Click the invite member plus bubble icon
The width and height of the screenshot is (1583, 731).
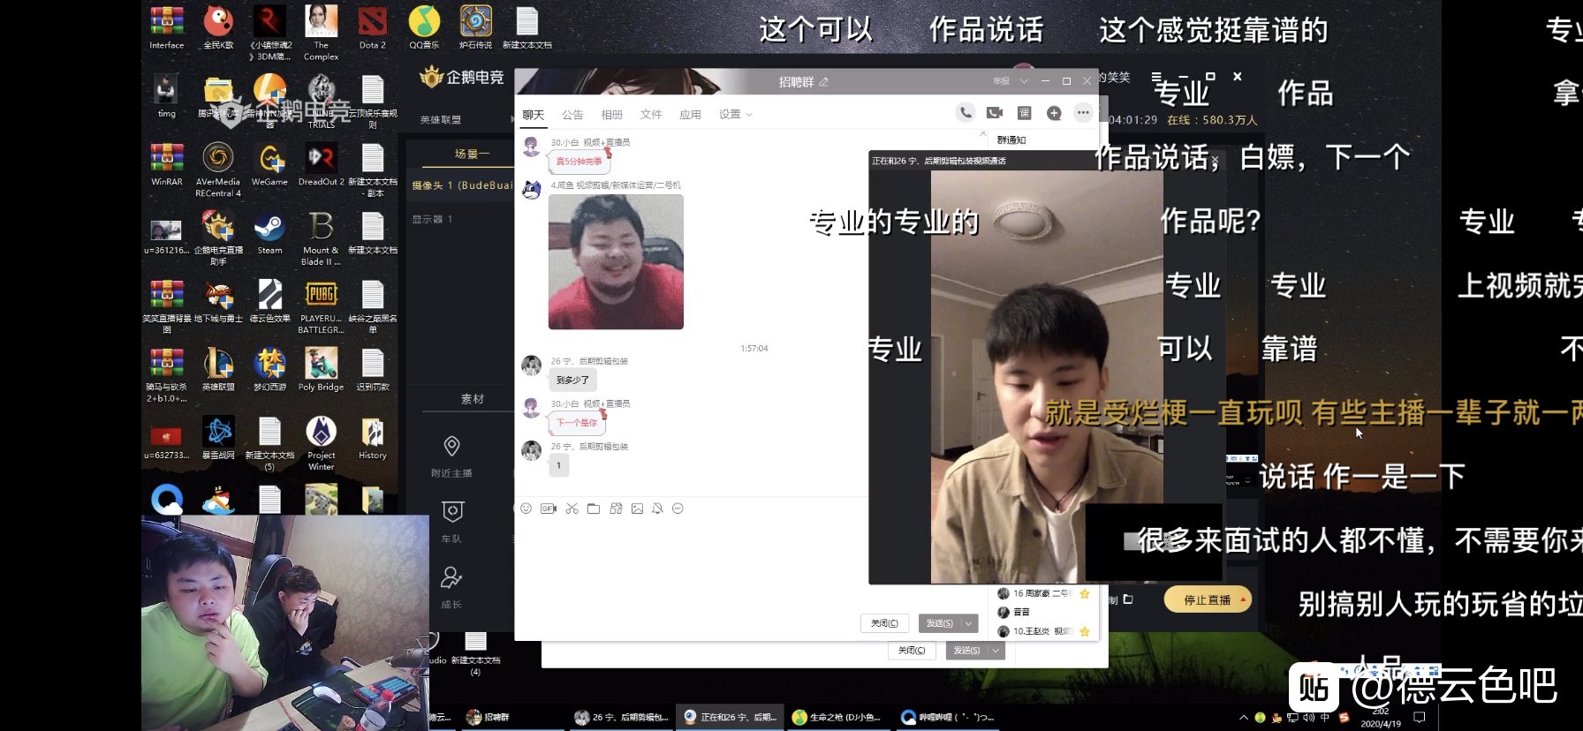click(x=1054, y=113)
